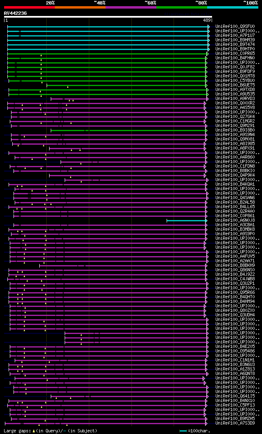Pick the UniRef100_B3MBK8 subject label
Image resolution: width=262 pixels, height=434 pixels.
coord(235,229)
